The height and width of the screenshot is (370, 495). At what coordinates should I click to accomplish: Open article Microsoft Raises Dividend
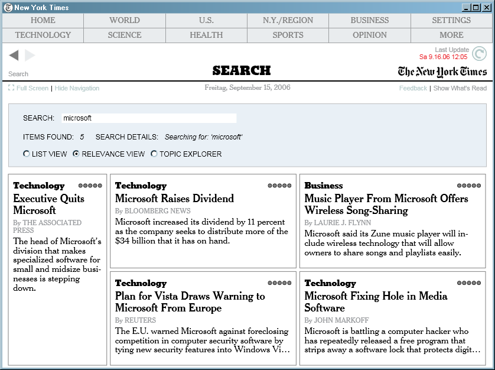tap(174, 199)
